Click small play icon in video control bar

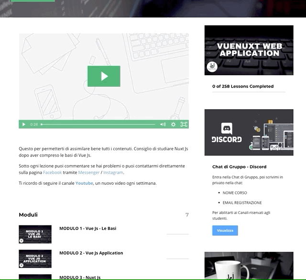(x=24, y=124)
